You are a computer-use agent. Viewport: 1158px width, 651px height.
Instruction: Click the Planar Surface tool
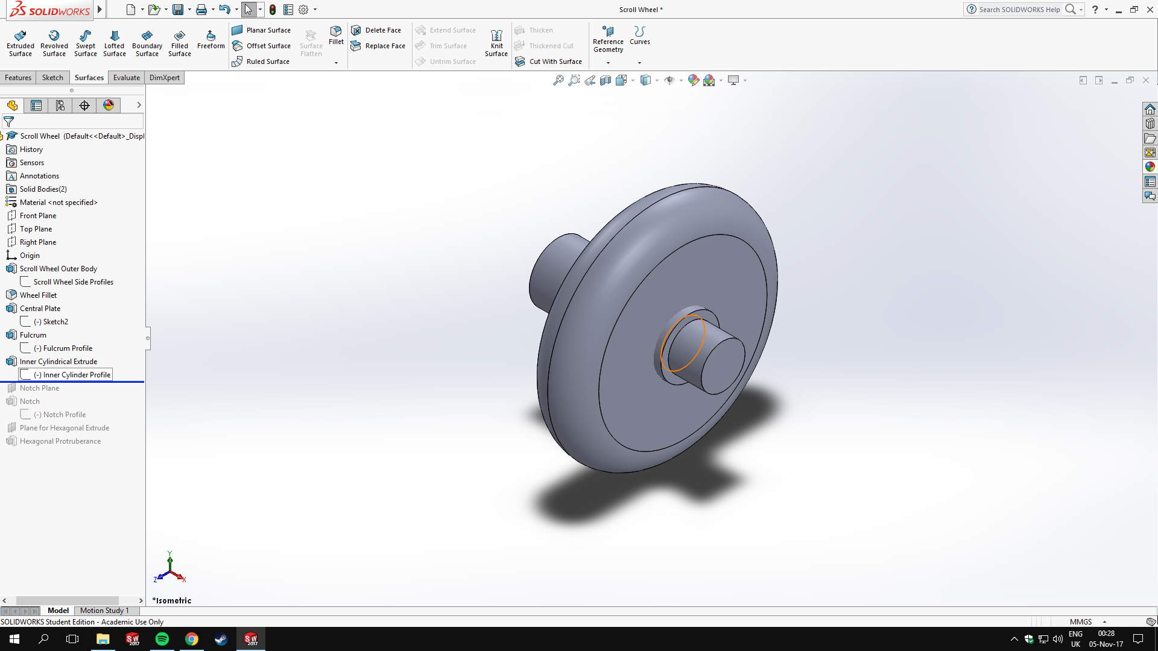point(261,30)
